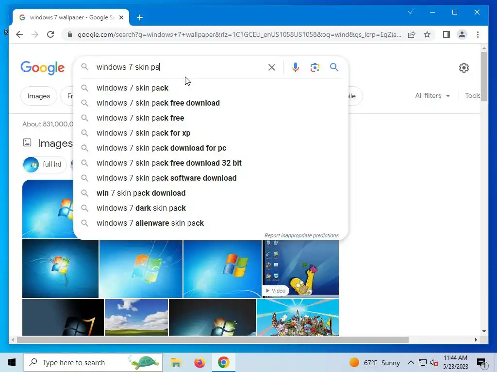This screenshot has width=497, height=372.
Task: Select 'windows 7 skin pack software download'
Action: coord(211,178)
